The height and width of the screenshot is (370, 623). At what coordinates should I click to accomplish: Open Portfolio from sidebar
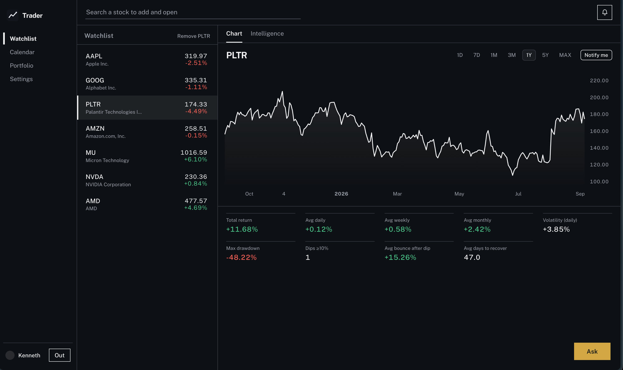pos(21,66)
